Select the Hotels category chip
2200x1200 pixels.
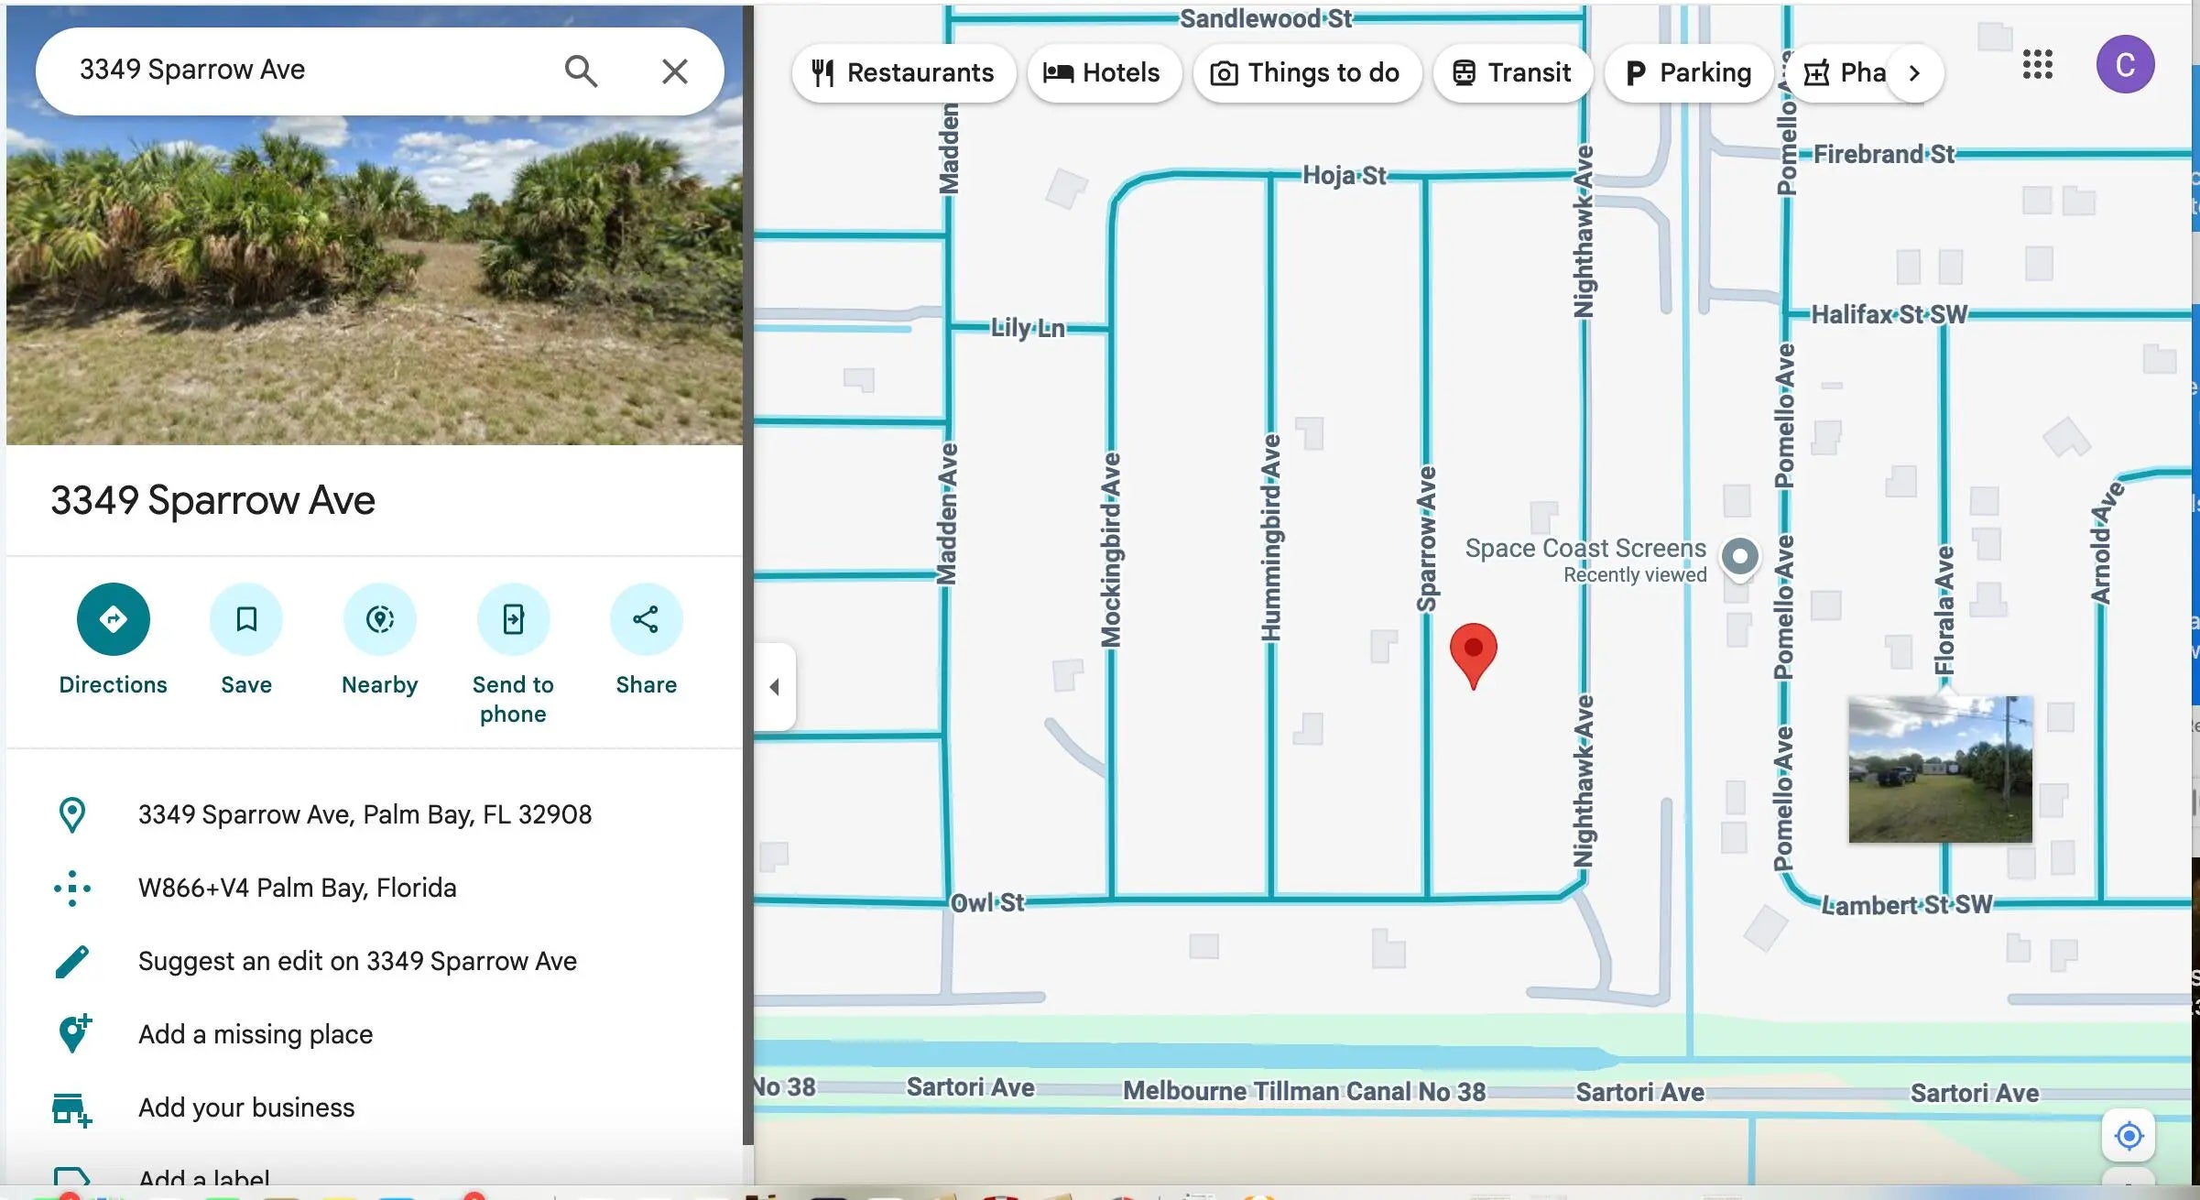[x=1103, y=72]
